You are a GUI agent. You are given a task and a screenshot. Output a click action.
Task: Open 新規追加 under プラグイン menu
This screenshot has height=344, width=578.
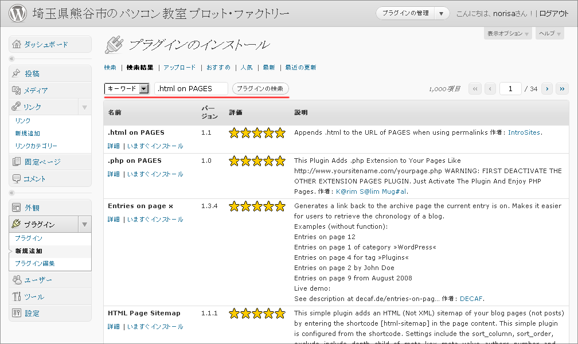pyautogui.click(x=29, y=251)
